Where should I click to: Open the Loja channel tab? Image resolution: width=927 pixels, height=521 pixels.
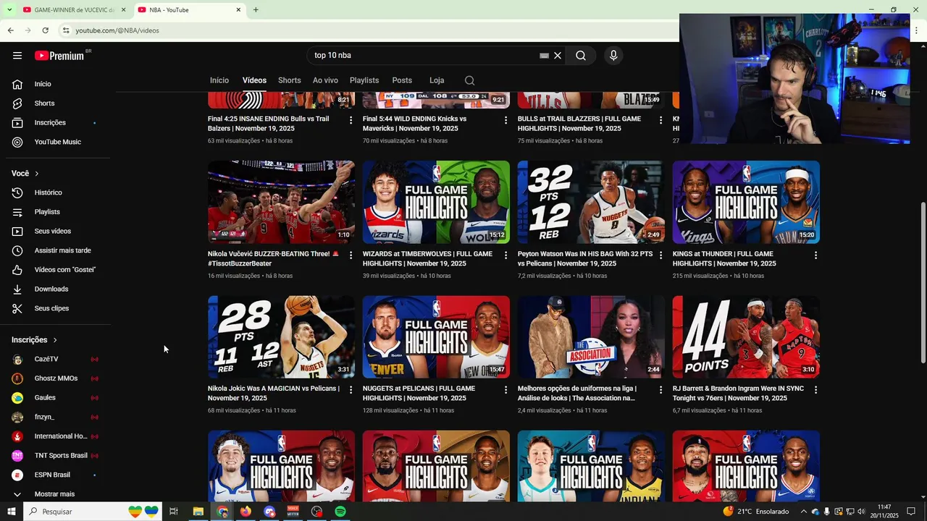(437, 80)
